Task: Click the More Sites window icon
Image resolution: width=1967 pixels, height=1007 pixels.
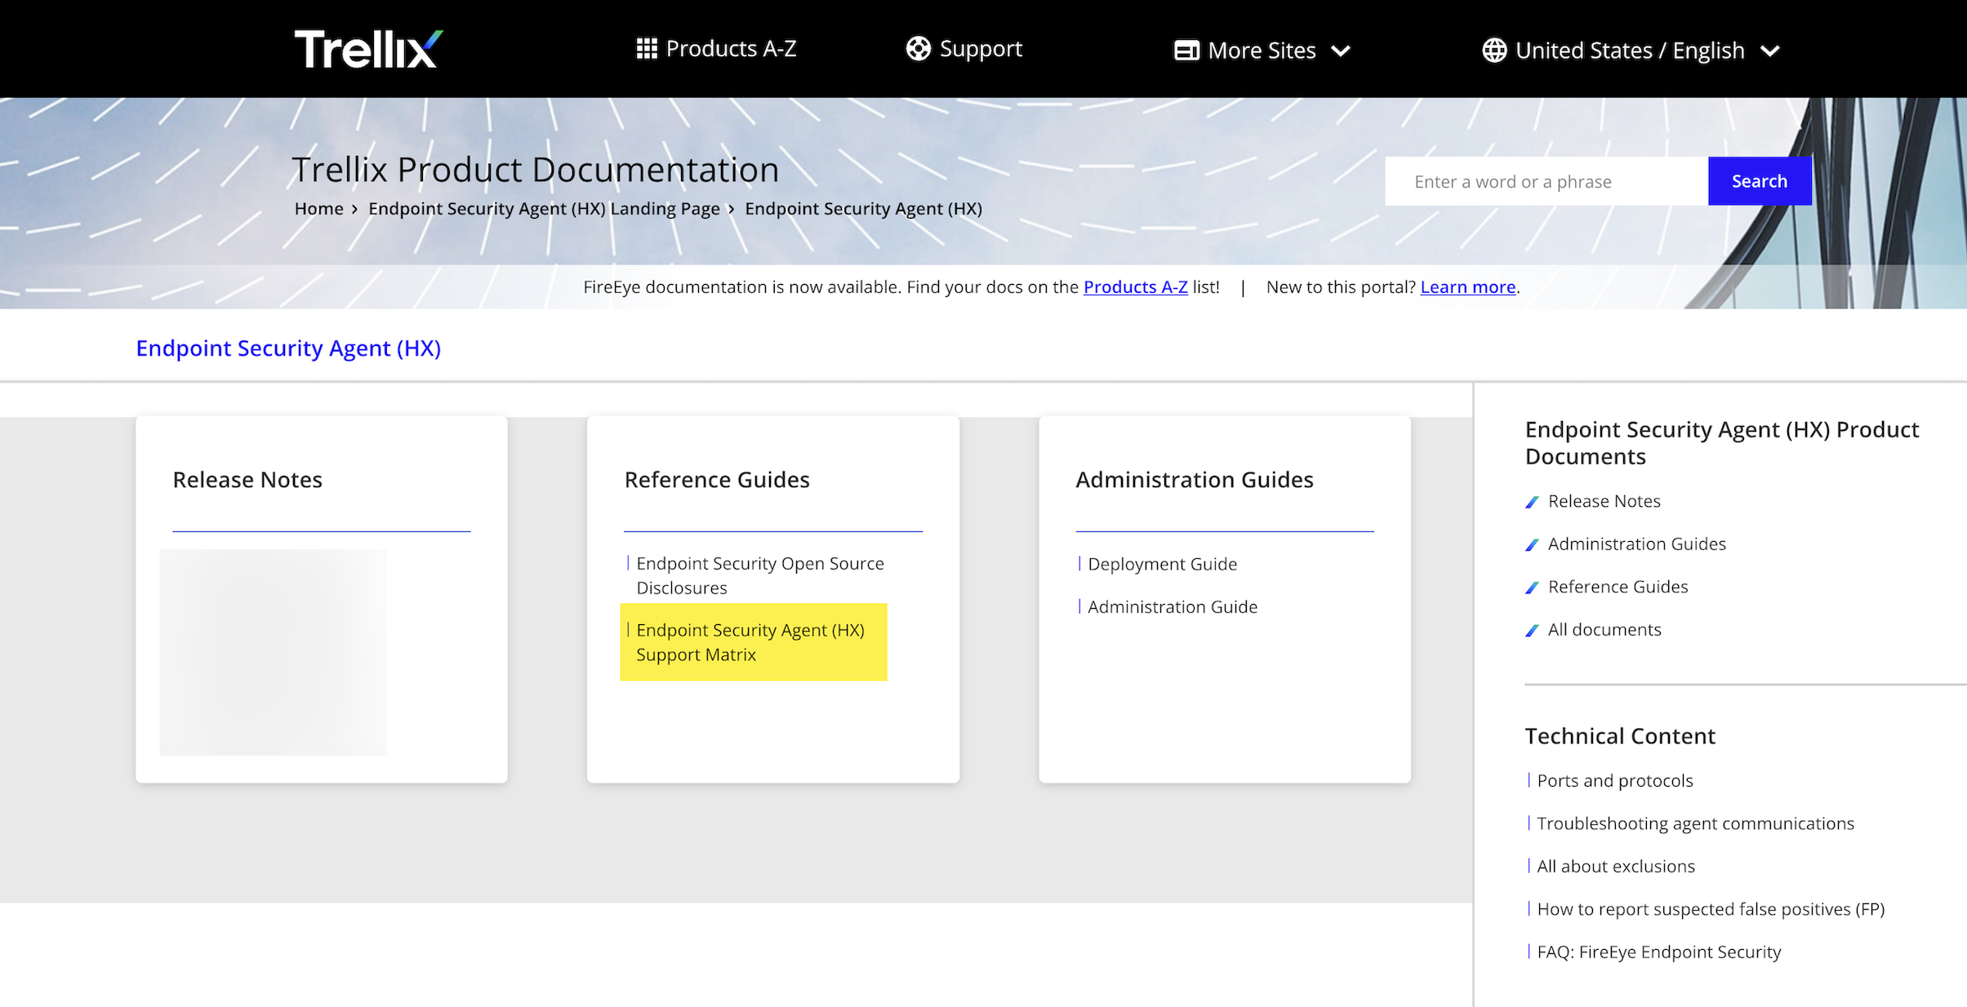Action: click(1186, 51)
